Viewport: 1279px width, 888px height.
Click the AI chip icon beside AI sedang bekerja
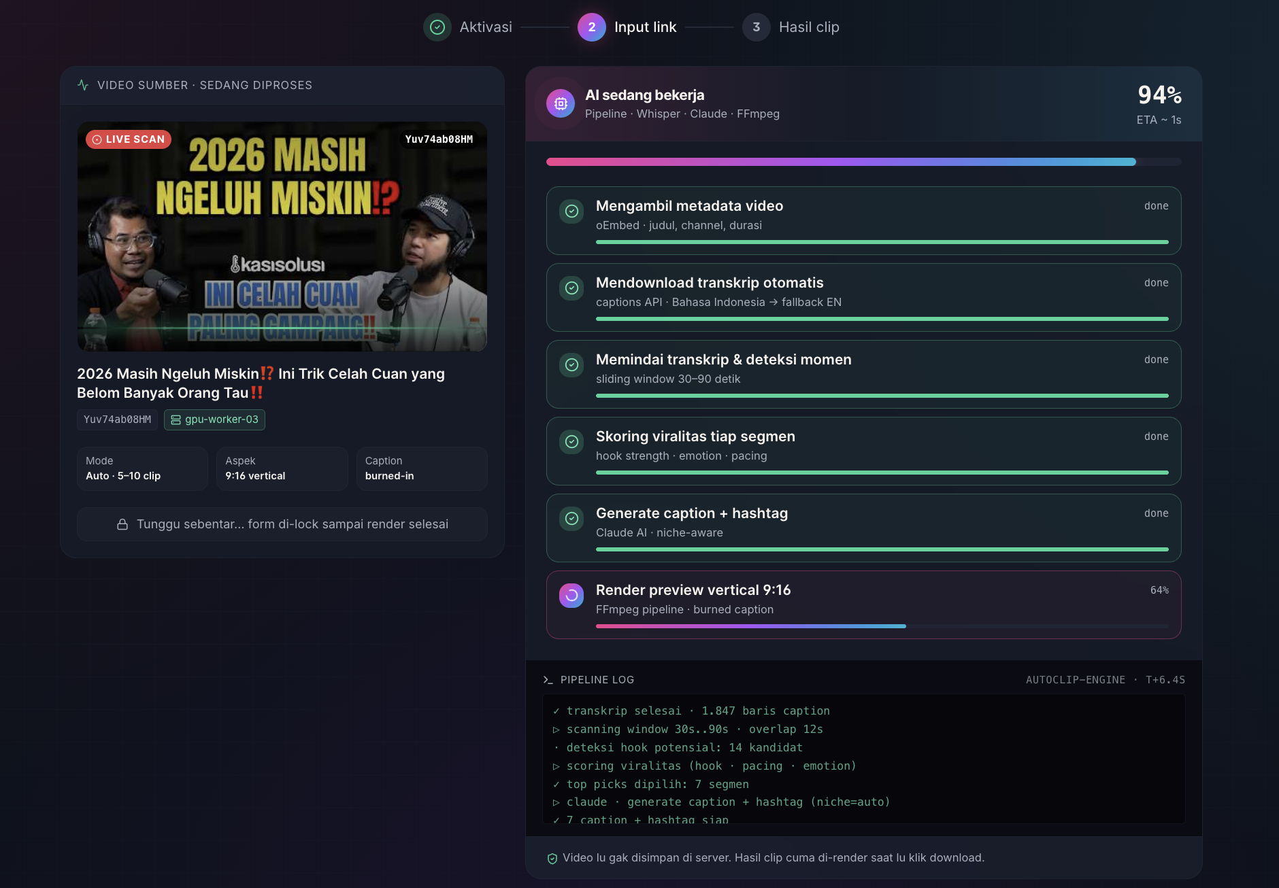click(561, 103)
